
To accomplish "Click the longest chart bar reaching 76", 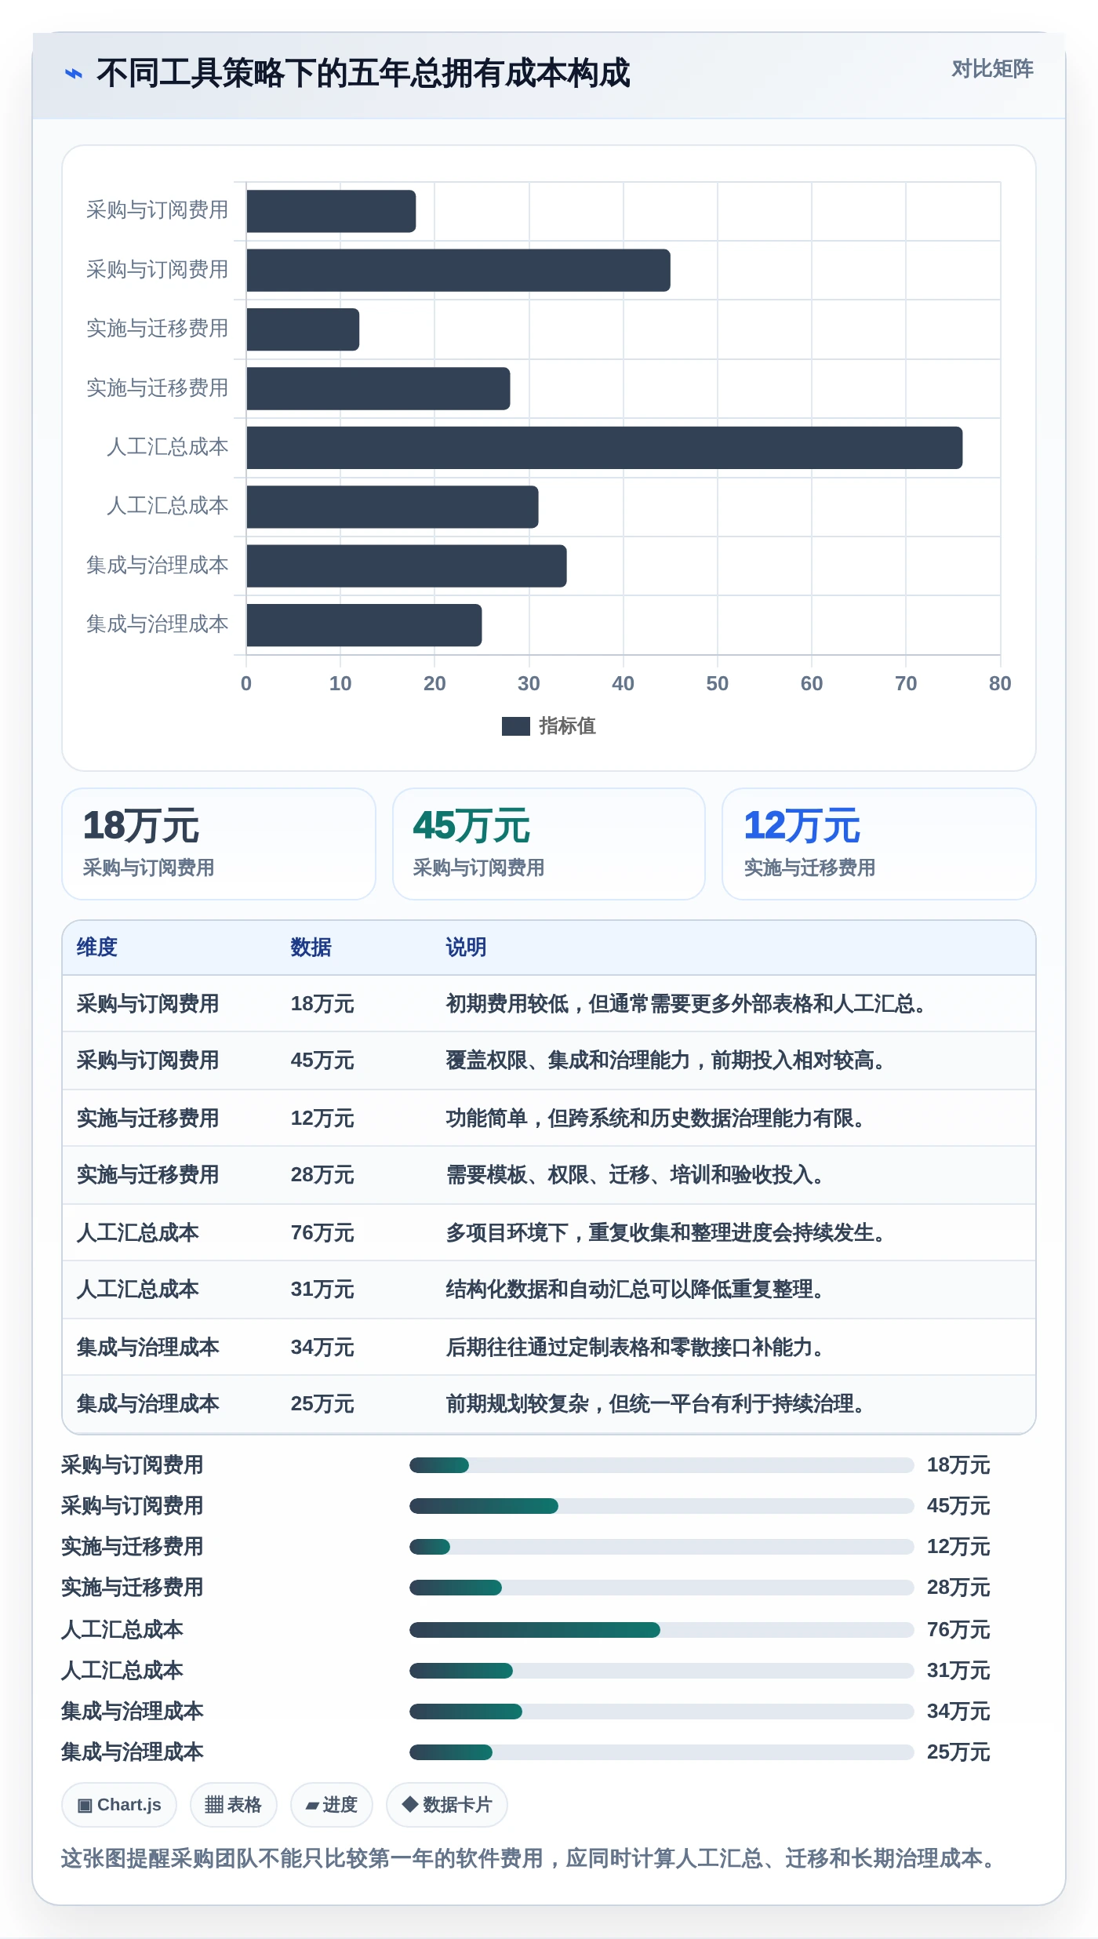I will tap(604, 448).
